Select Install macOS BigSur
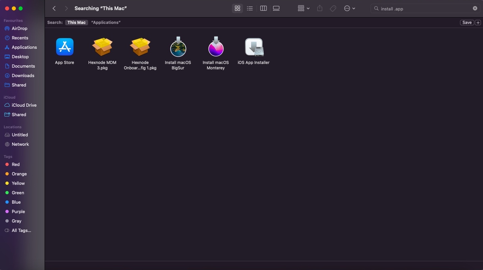 point(178,47)
